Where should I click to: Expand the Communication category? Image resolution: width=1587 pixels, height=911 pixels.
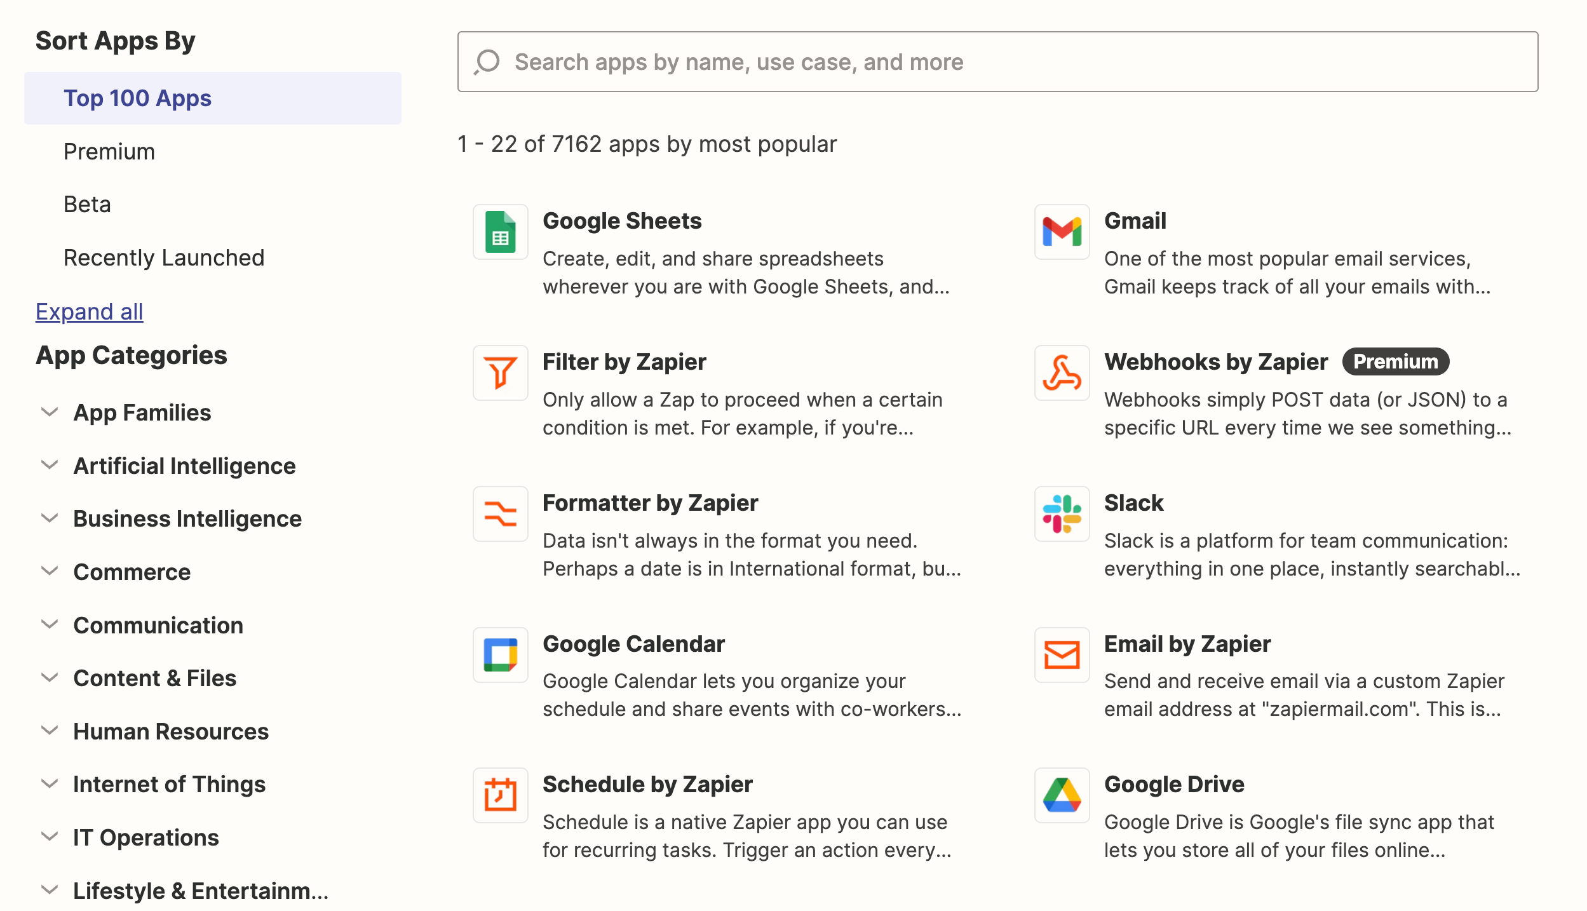[x=158, y=626]
